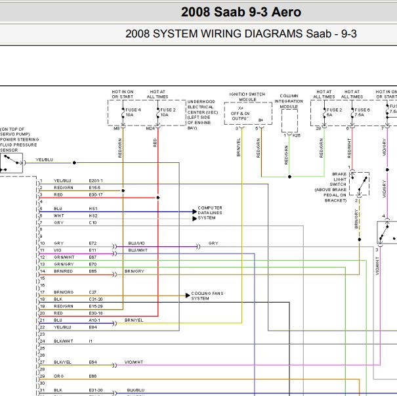
Task: Click the "ORG" wire label on pin 29
Action: (58, 376)
